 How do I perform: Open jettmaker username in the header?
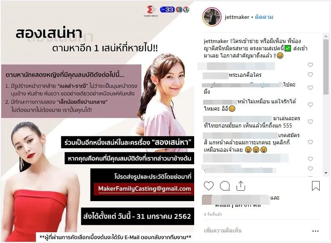237,17
